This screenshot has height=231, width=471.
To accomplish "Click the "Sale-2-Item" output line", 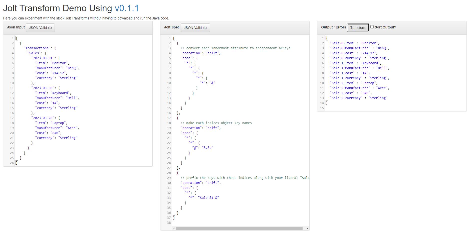I will (x=354, y=83).
